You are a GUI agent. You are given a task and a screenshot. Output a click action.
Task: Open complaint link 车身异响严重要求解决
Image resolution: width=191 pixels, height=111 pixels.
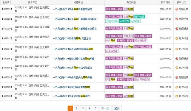pos(73,9)
